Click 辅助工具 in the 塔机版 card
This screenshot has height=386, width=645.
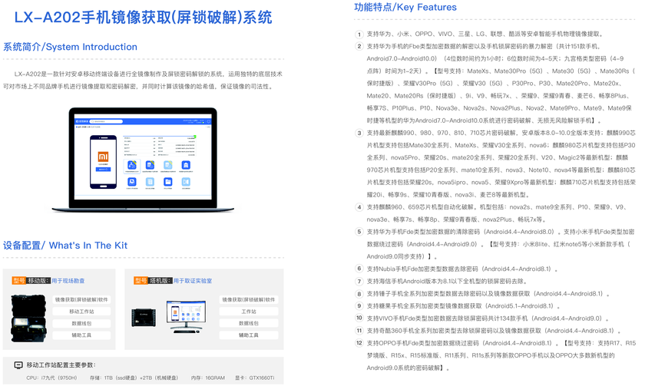(x=249, y=335)
